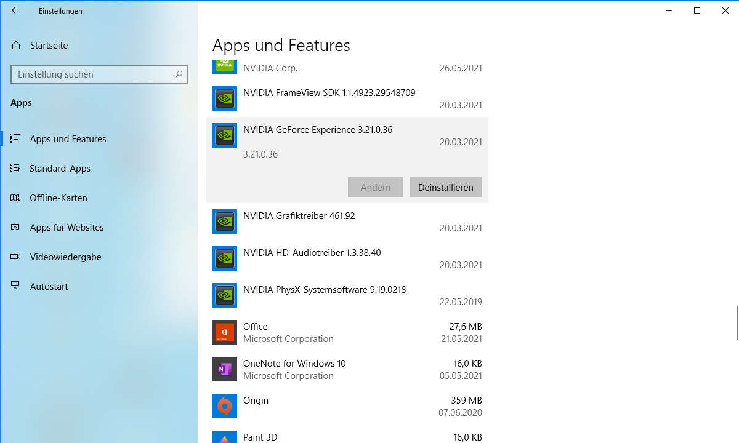
Task: Click the back arrow in Einstellungen
Action: pyautogui.click(x=15, y=10)
